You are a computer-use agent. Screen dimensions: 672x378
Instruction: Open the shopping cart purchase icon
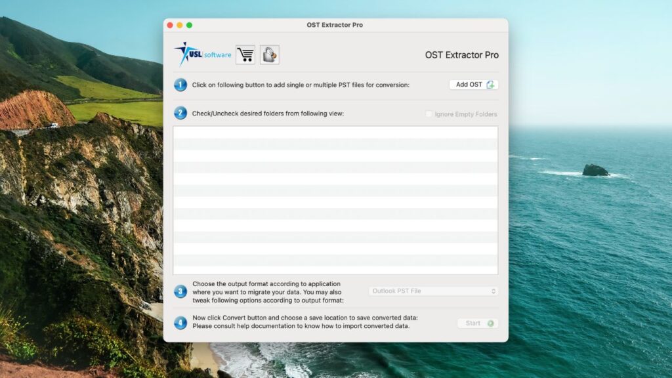245,54
